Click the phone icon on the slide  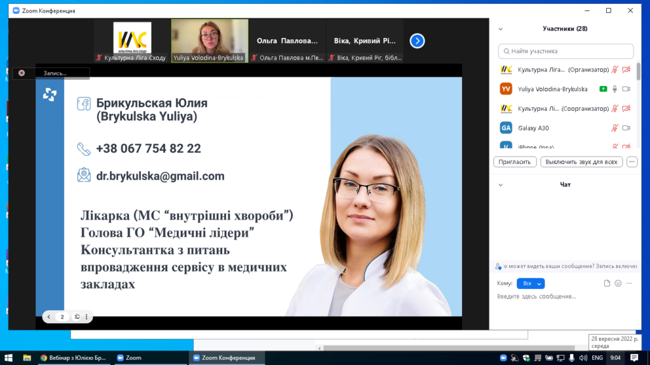pos(84,149)
